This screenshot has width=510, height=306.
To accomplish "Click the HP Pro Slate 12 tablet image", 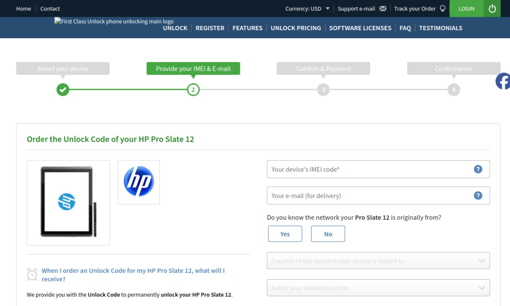I will point(68,203).
